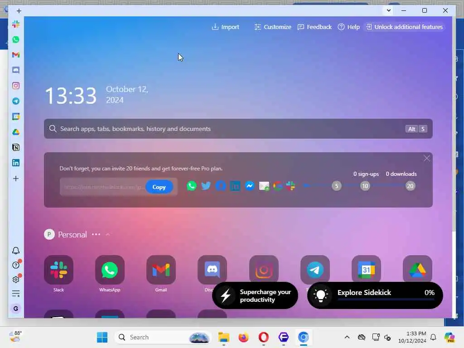464x348 pixels.
Task: Launch the Telegram app tile
Action: 315,269
